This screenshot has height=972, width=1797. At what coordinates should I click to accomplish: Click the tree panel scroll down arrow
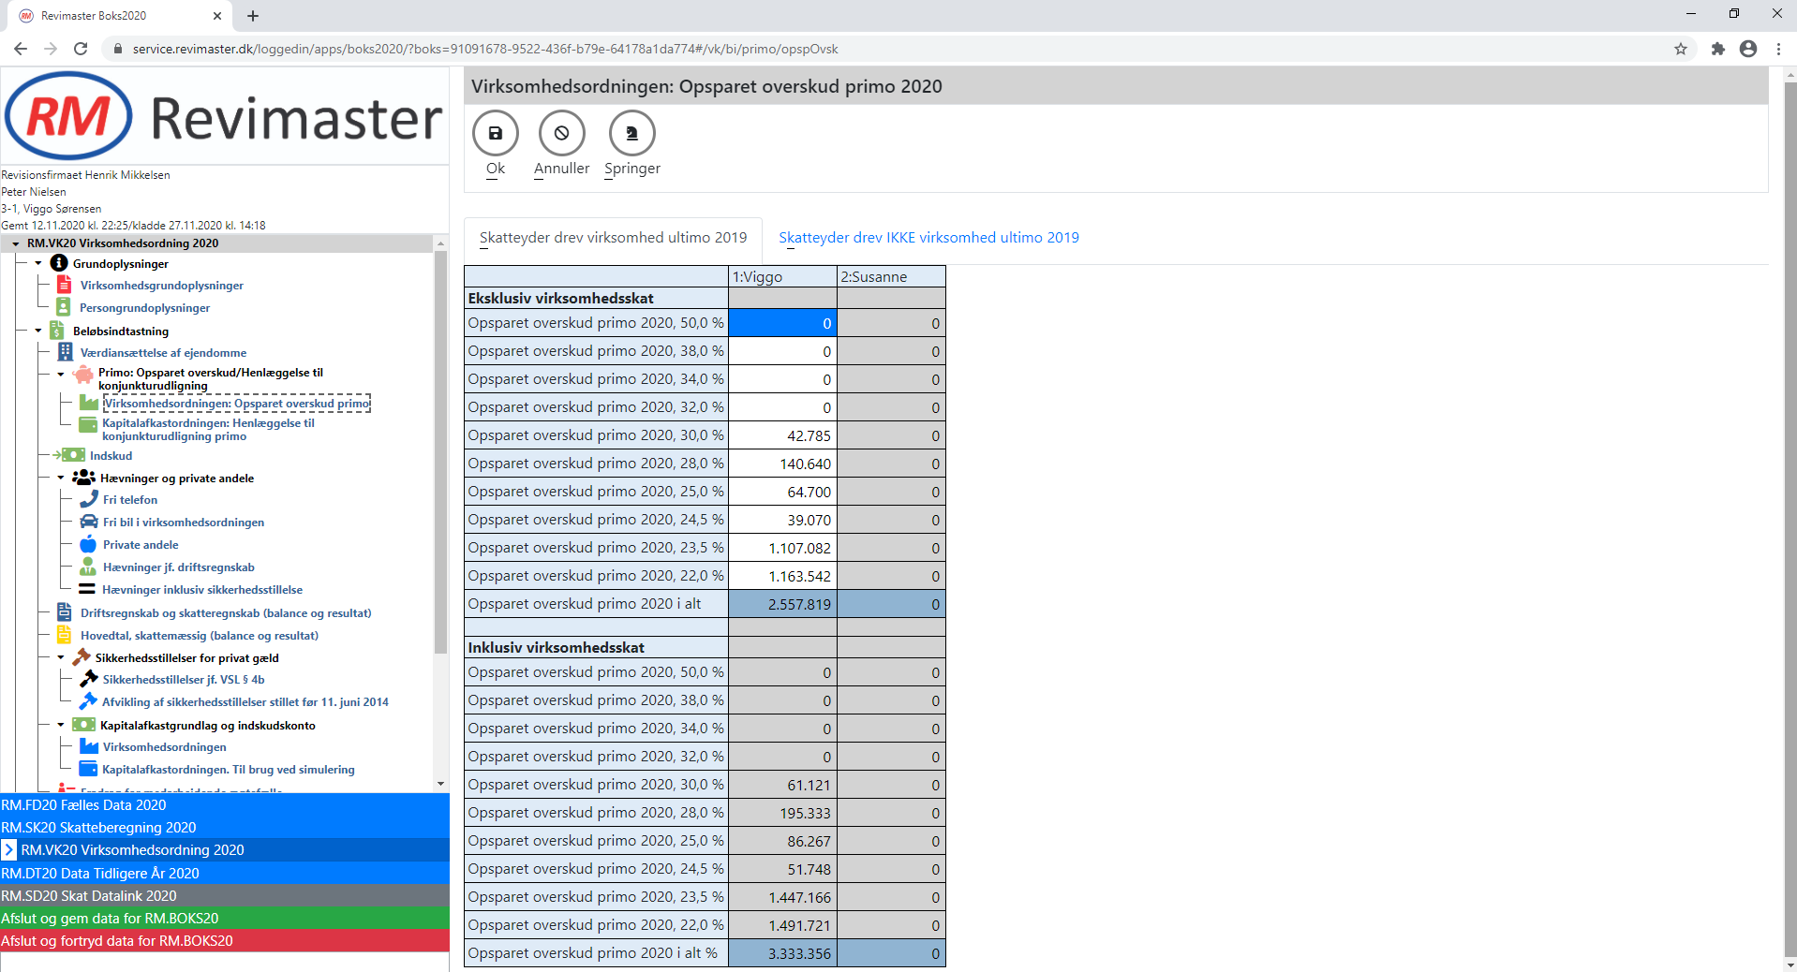(x=440, y=784)
